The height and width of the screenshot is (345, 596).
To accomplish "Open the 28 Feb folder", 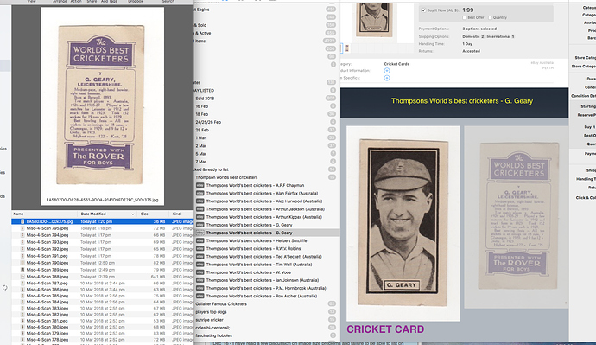I will [x=202, y=130].
